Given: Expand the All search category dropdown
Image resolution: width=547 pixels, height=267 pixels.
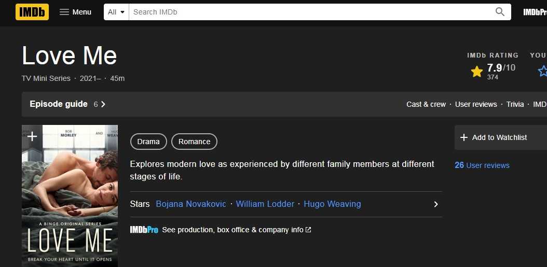Looking at the screenshot, I should [x=116, y=12].
